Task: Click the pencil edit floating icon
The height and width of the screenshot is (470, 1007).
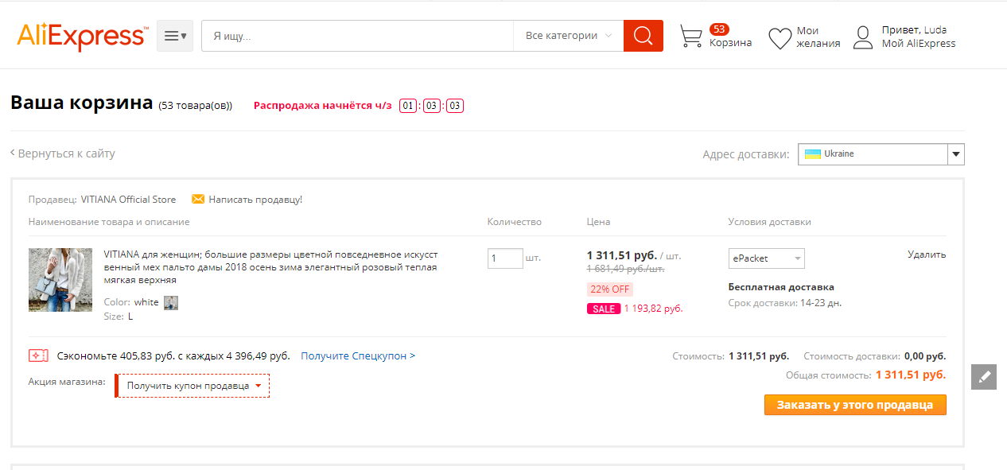Action: click(984, 377)
